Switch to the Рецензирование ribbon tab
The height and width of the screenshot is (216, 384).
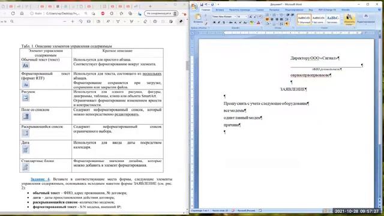click(295, 10)
